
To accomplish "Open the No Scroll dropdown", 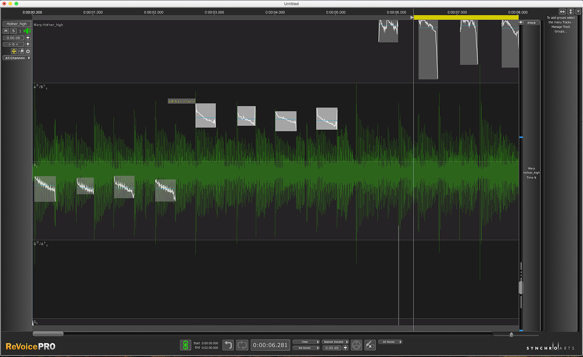I will pos(306,348).
